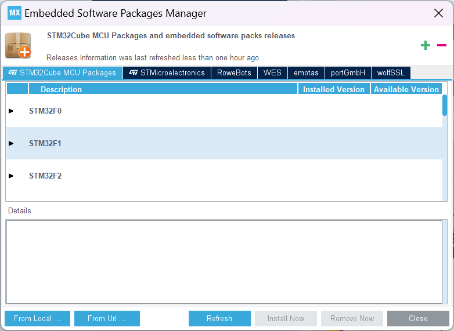The height and width of the screenshot is (331, 454).
Task: Click the From Local button
Action: (37, 319)
